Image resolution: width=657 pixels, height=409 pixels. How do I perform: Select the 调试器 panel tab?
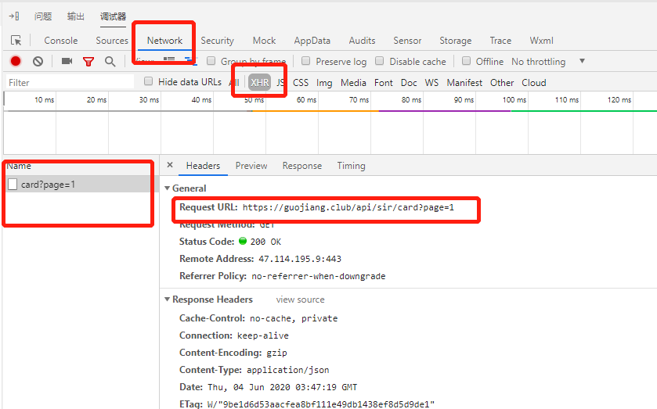(x=113, y=16)
